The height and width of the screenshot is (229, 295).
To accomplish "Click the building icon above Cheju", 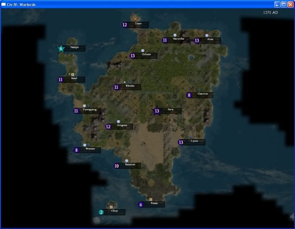I will (x=111, y=207).
